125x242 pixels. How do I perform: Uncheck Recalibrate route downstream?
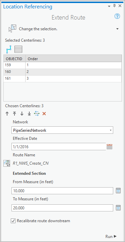point(13,221)
